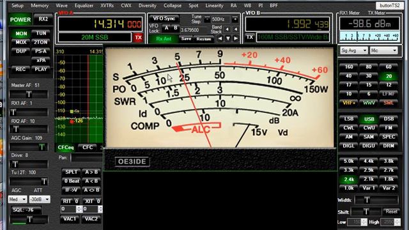
Task: Increment the RIT value stepper
Action: tap(79, 208)
